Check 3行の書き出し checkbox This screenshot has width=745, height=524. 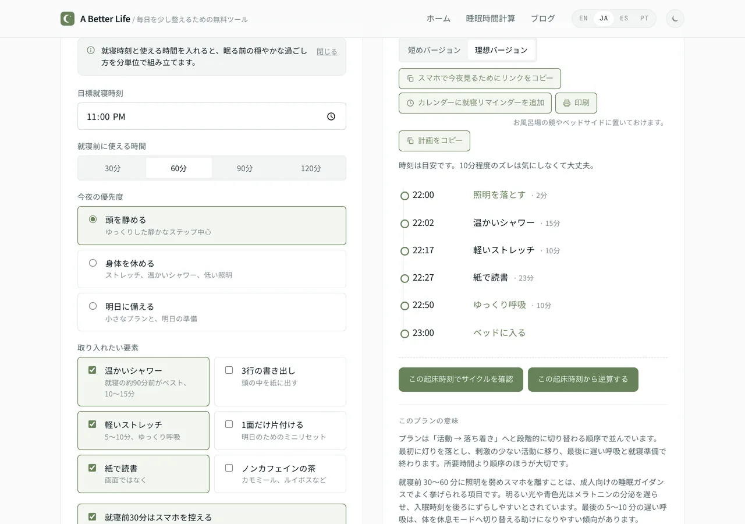(x=229, y=370)
